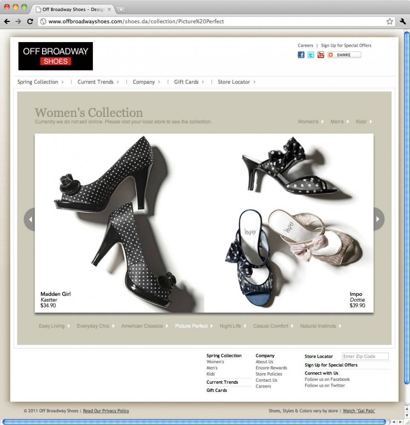Click the horizontal scrollbar thumb
410x425 pixels.
point(195,422)
